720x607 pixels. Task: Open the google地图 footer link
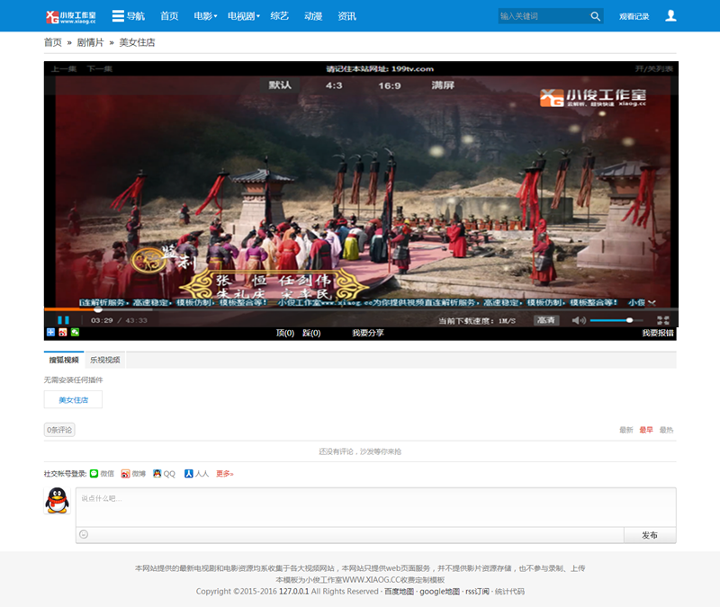[439, 592]
